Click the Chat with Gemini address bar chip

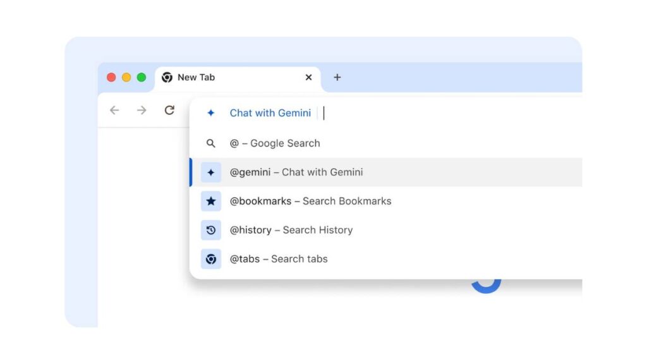[x=270, y=113]
